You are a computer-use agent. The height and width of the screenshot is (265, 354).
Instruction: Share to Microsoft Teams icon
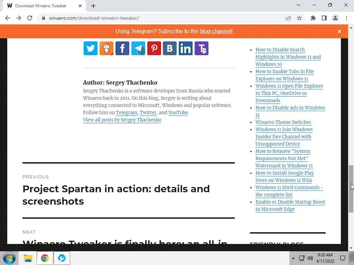point(202,48)
